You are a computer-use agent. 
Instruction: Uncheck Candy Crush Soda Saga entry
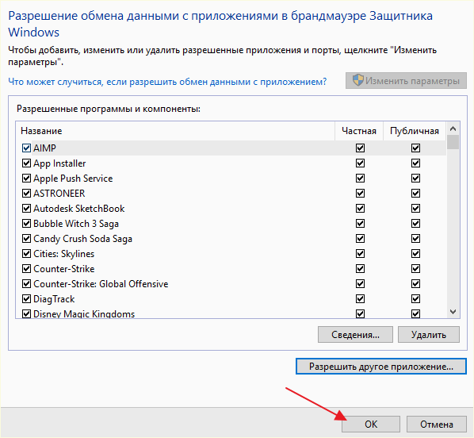tap(26, 239)
